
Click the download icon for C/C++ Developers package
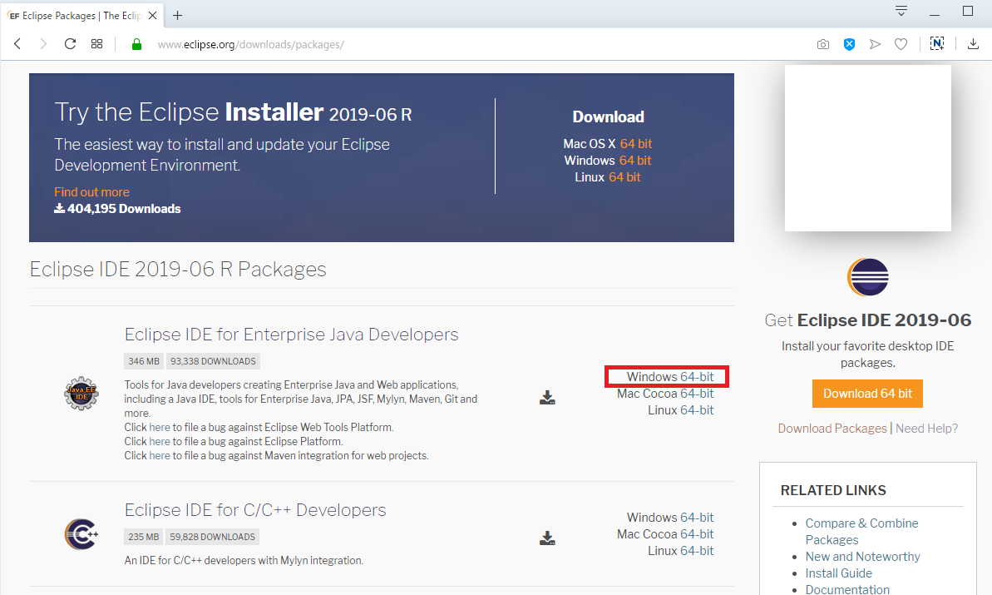pyautogui.click(x=547, y=538)
